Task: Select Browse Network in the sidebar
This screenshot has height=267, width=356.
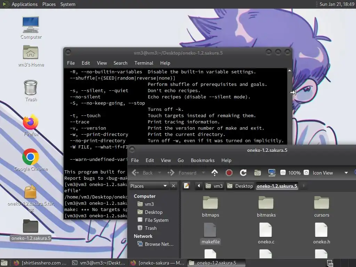Action: click(x=155, y=244)
